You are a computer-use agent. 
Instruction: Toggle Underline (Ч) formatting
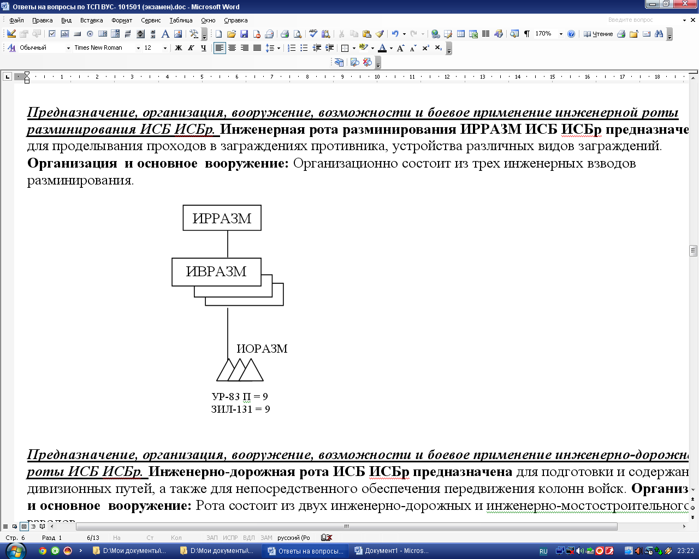[x=204, y=48]
